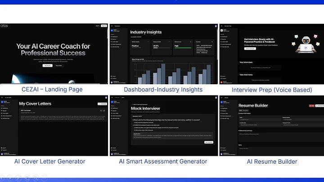
Task: Click the landing page vertical scrollbar
Action: [107, 33]
